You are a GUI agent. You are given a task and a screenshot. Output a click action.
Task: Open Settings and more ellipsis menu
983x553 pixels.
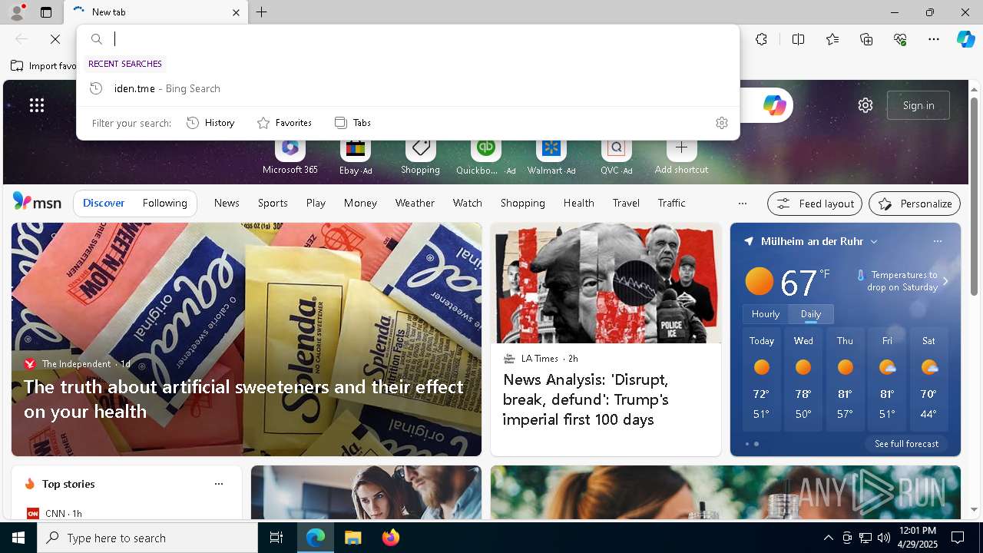[934, 39]
